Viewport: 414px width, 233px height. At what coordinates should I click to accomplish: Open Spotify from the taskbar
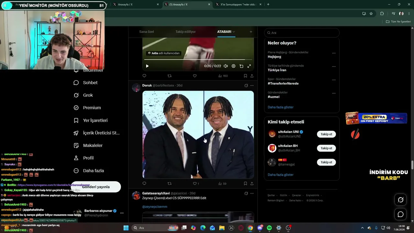click(269, 228)
